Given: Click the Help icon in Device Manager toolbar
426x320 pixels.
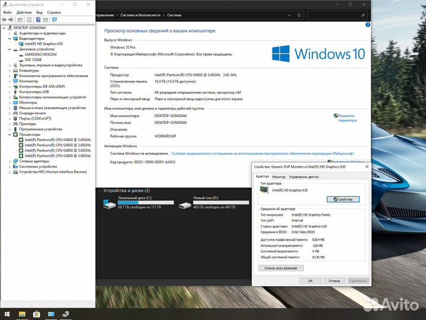Looking at the screenshot, I should point(39,20).
